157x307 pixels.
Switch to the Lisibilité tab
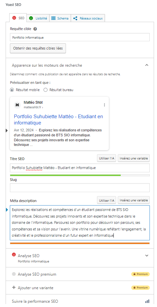pos(38,18)
